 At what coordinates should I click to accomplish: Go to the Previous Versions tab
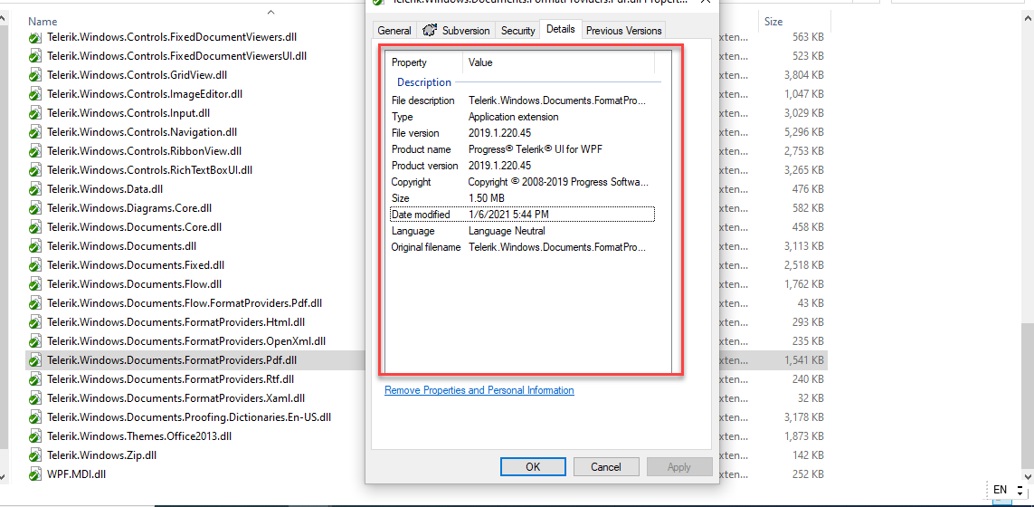(x=624, y=31)
